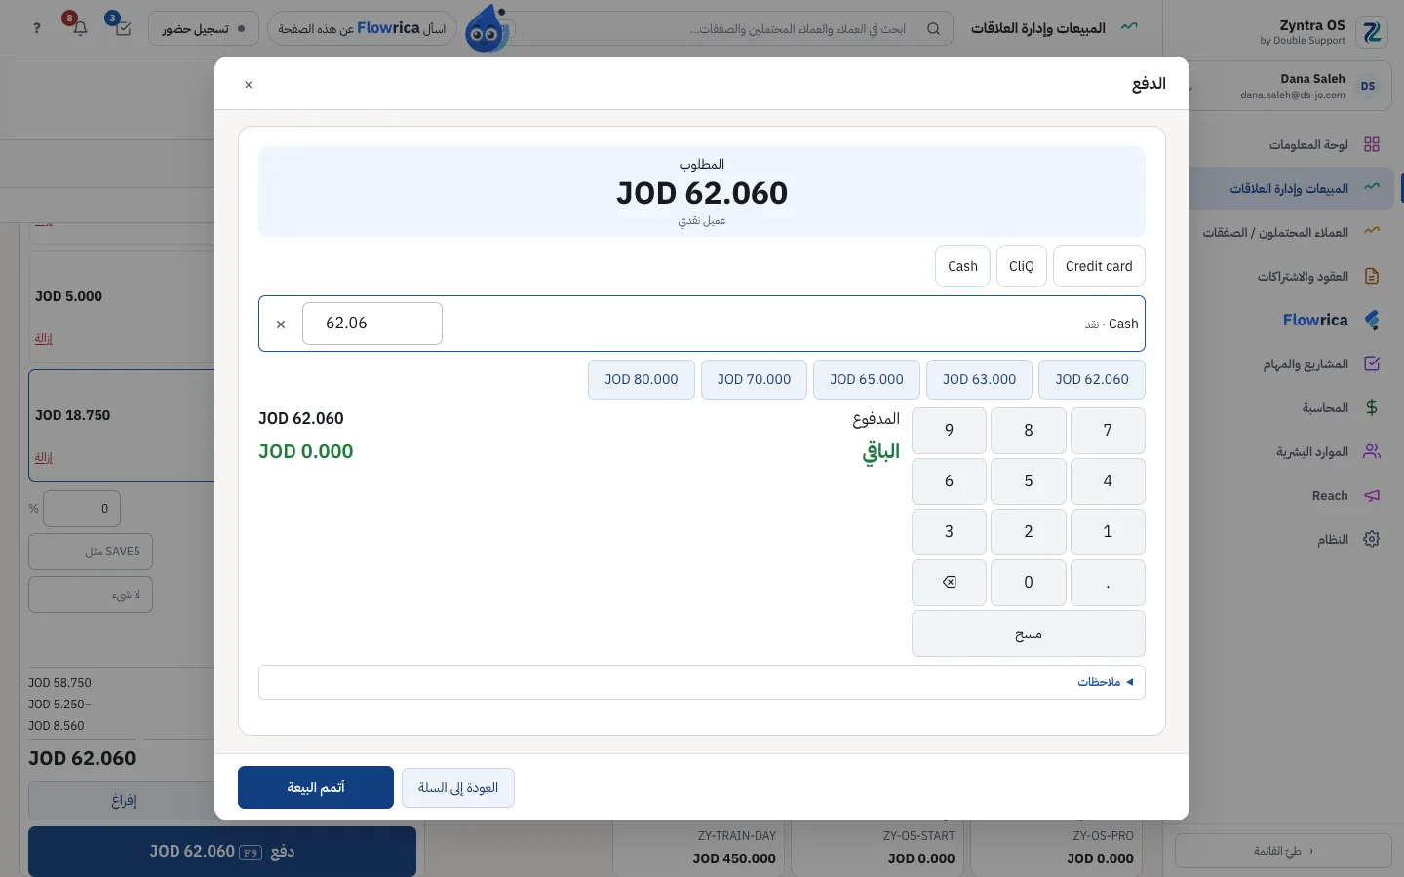Click the search magnifier icon

(x=933, y=28)
